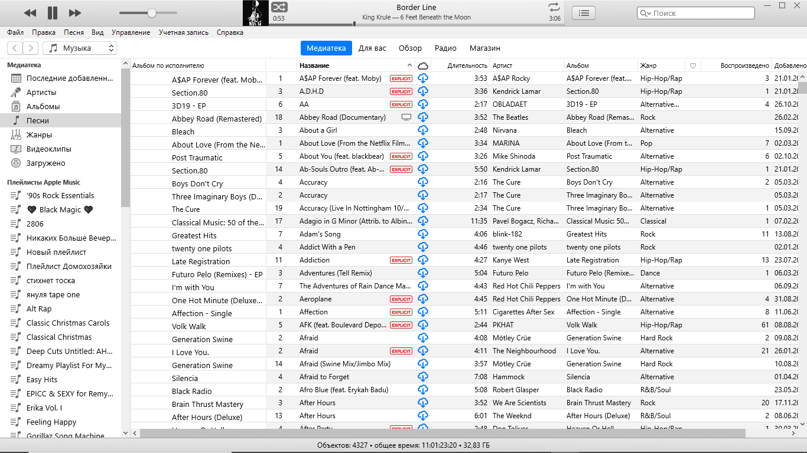
Task: Sort by the Артист column header
Action: pyautogui.click(x=526, y=65)
